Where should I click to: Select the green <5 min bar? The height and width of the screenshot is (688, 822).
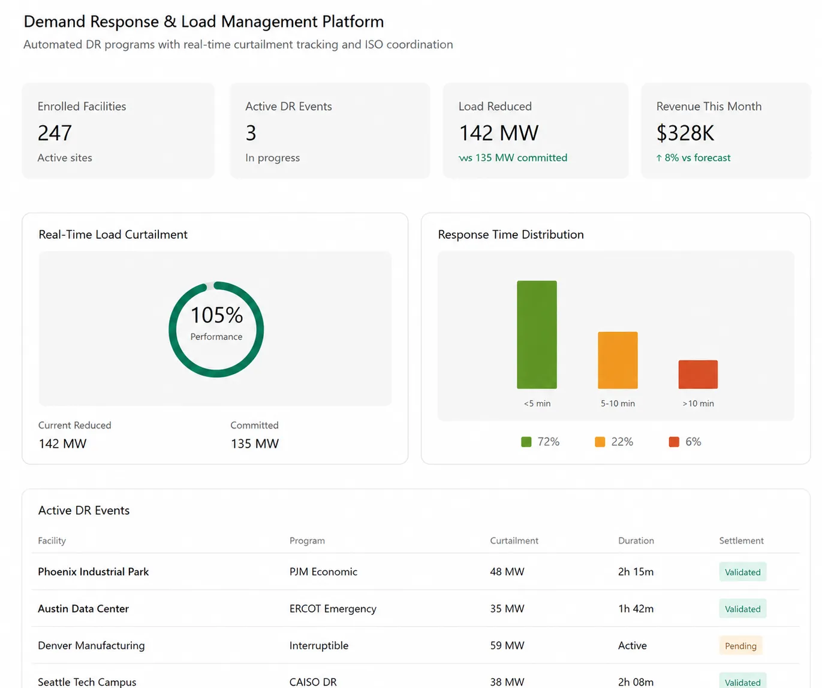[537, 334]
